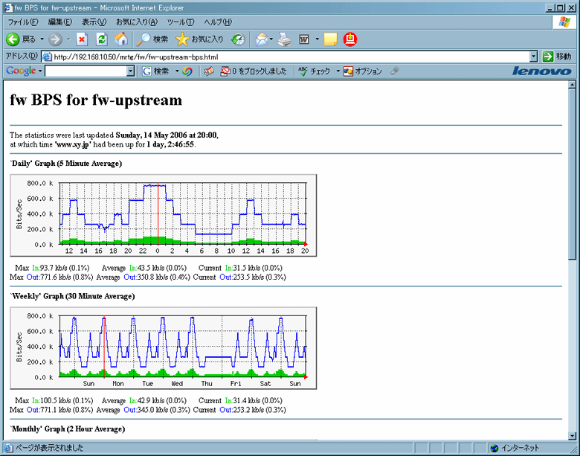Click the vertical scrollbar down arrow

pyautogui.click(x=573, y=435)
